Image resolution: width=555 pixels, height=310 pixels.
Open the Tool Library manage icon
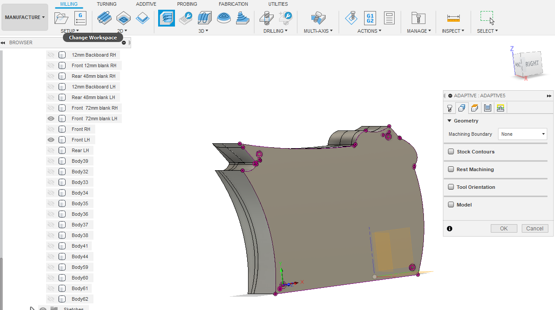(x=418, y=18)
